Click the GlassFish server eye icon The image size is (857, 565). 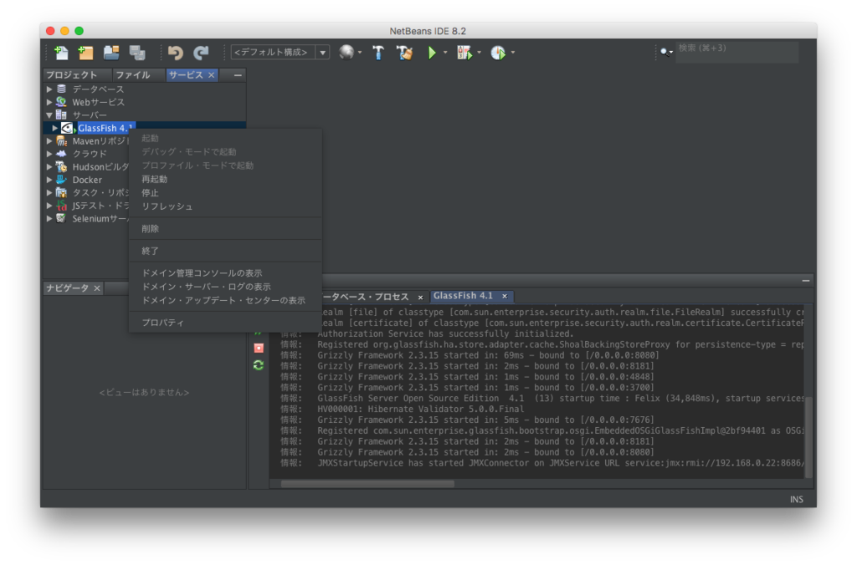pyautogui.click(x=67, y=128)
